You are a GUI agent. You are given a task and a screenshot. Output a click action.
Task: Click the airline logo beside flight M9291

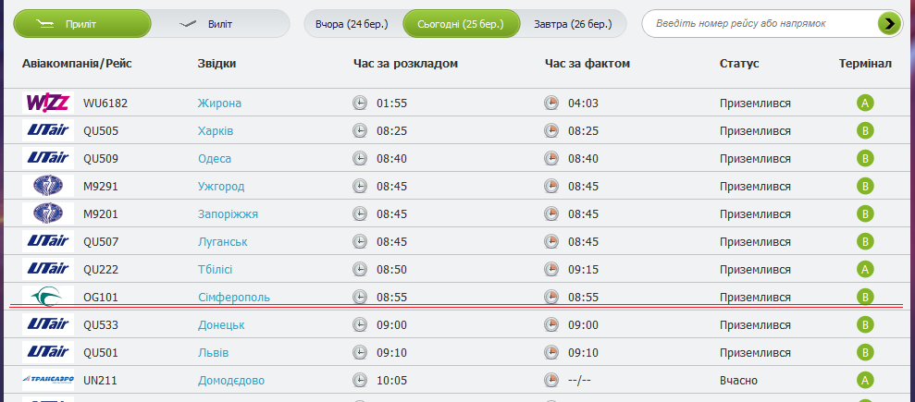(x=48, y=186)
